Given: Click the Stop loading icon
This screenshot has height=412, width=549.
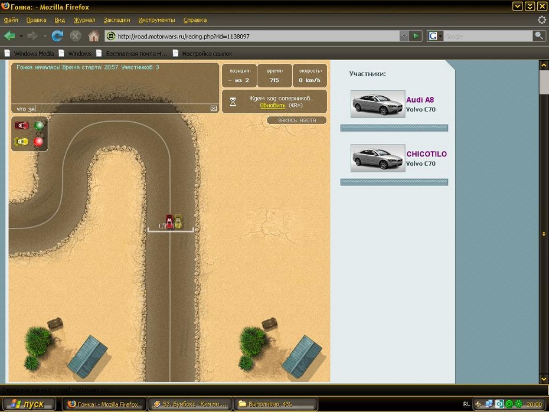Looking at the screenshot, I should pyautogui.click(x=76, y=36).
